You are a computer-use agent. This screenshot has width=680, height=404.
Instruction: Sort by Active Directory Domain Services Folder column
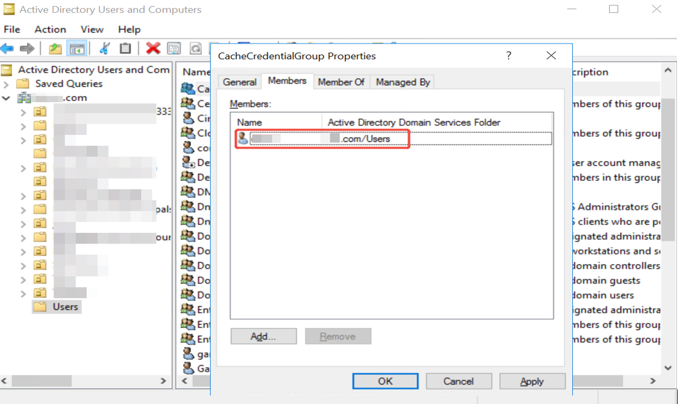click(x=437, y=122)
